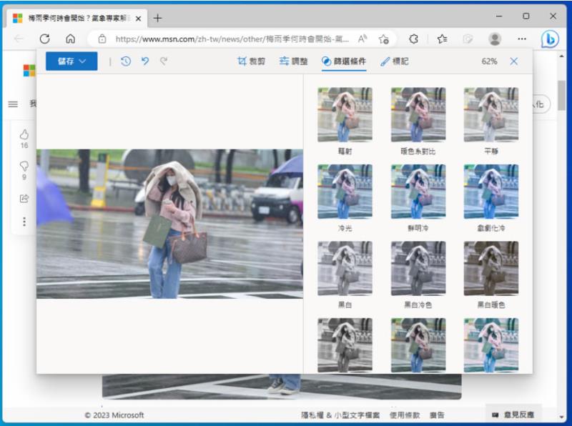Like the article with thumbs up
Viewport: 572px width, 426px height.
pyautogui.click(x=24, y=134)
